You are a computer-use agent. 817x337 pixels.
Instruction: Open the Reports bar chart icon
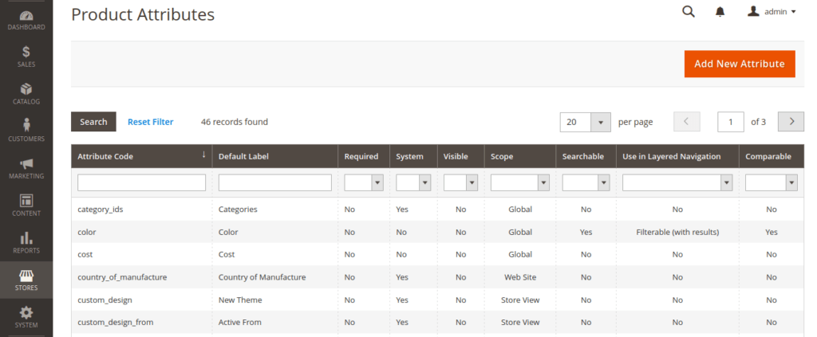(x=26, y=242)
